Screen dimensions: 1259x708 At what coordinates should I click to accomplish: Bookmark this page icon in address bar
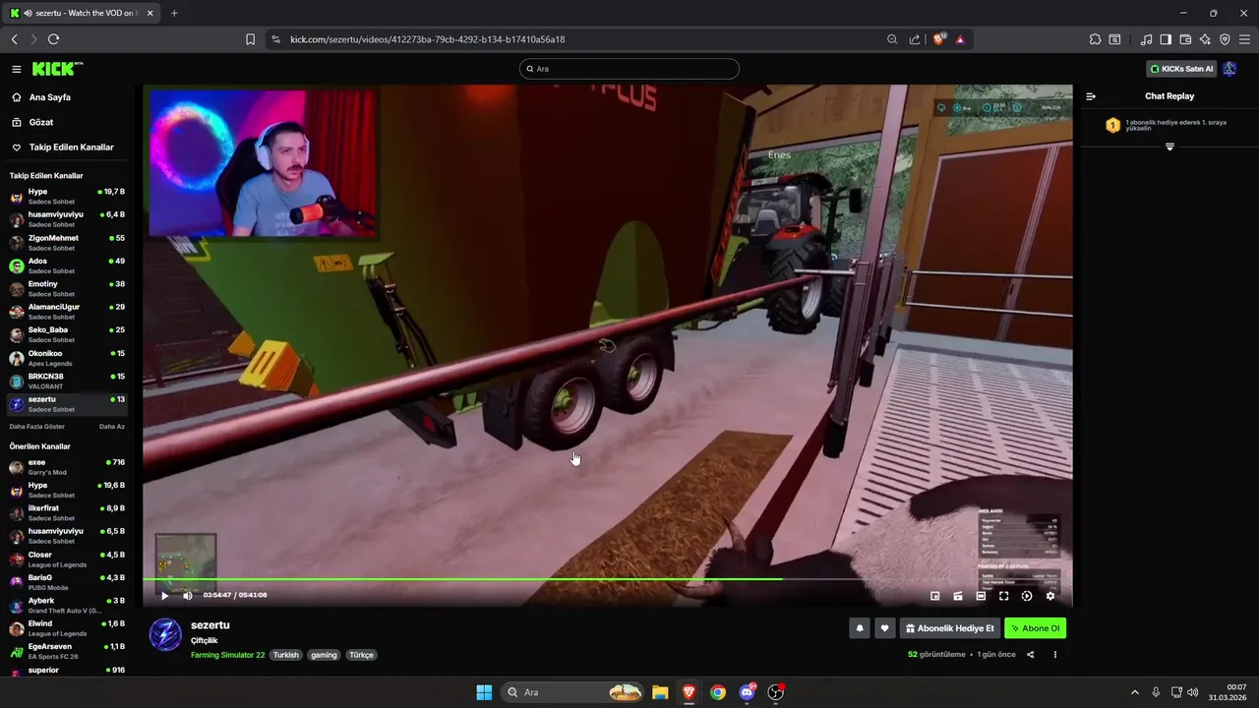(250, 39)
